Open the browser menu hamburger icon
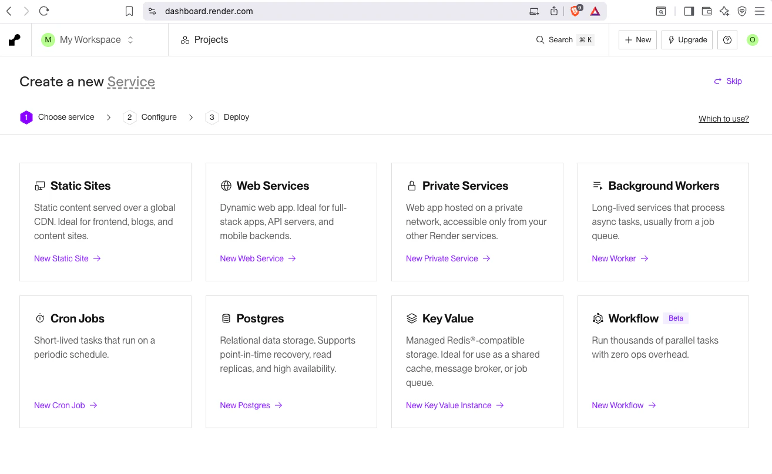 click(x=760, y=11)
